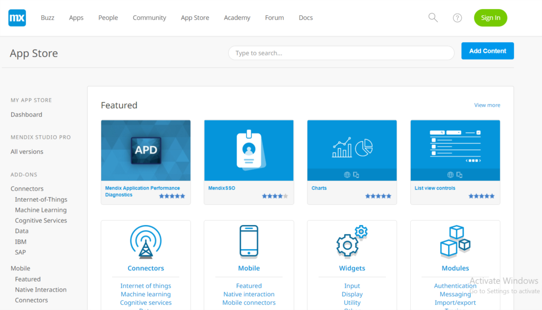Click globe icon on List view controls

tap(450, 175)
